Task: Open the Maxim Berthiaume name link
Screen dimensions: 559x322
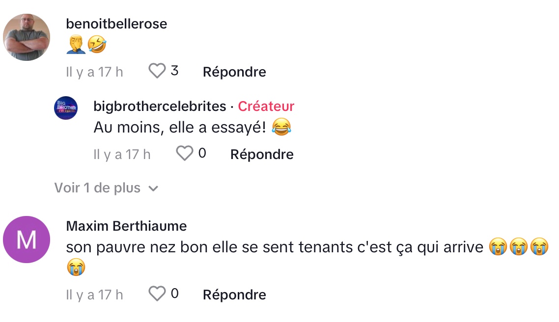Action: pos(126,226)
